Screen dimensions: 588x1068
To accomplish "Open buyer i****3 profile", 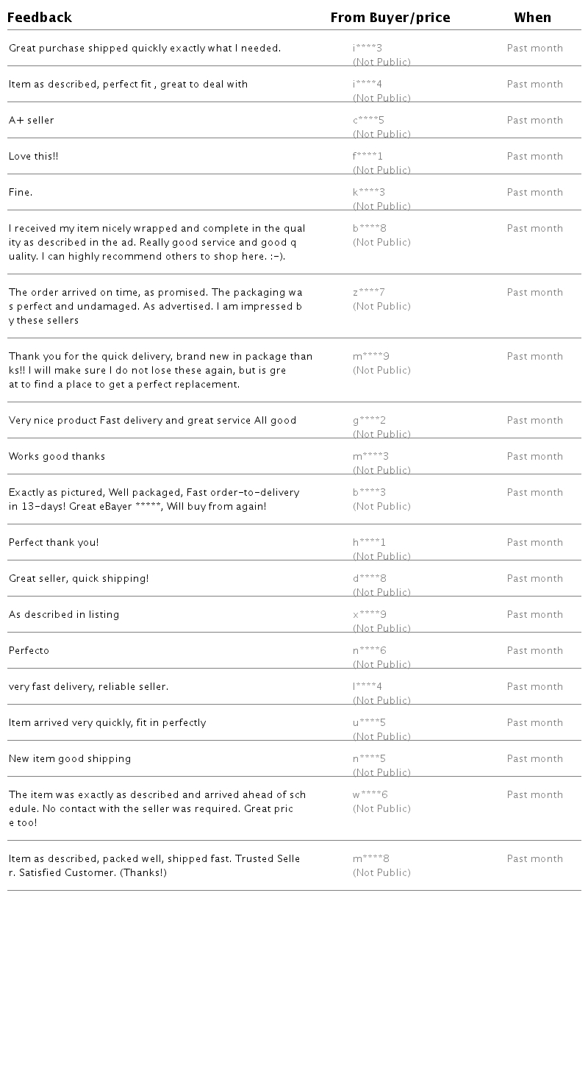I will click(367, 49).
